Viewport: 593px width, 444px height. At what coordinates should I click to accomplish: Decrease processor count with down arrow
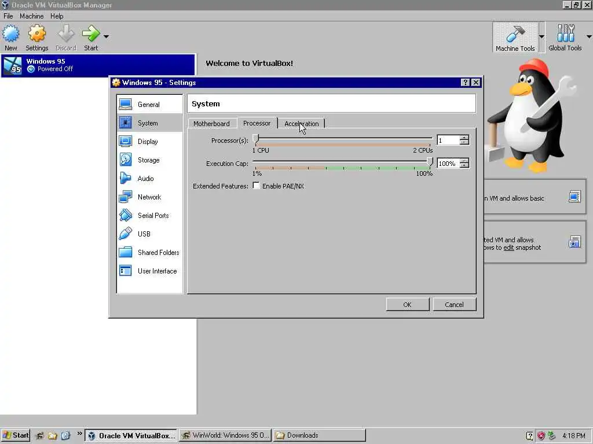pos(464,142)
